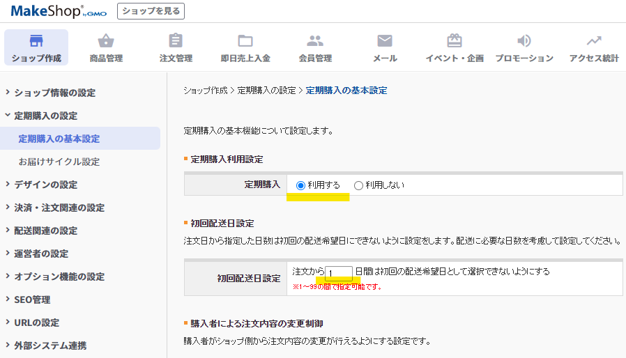
Task: Open 注文管理 clipboard icon
Action: pyautogui.click(x=176, y=40)
